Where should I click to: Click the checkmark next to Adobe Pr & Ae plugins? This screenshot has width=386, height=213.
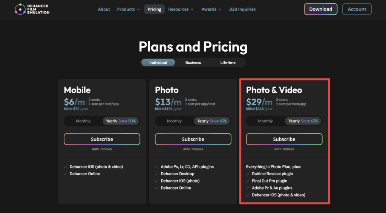point(248,188)
